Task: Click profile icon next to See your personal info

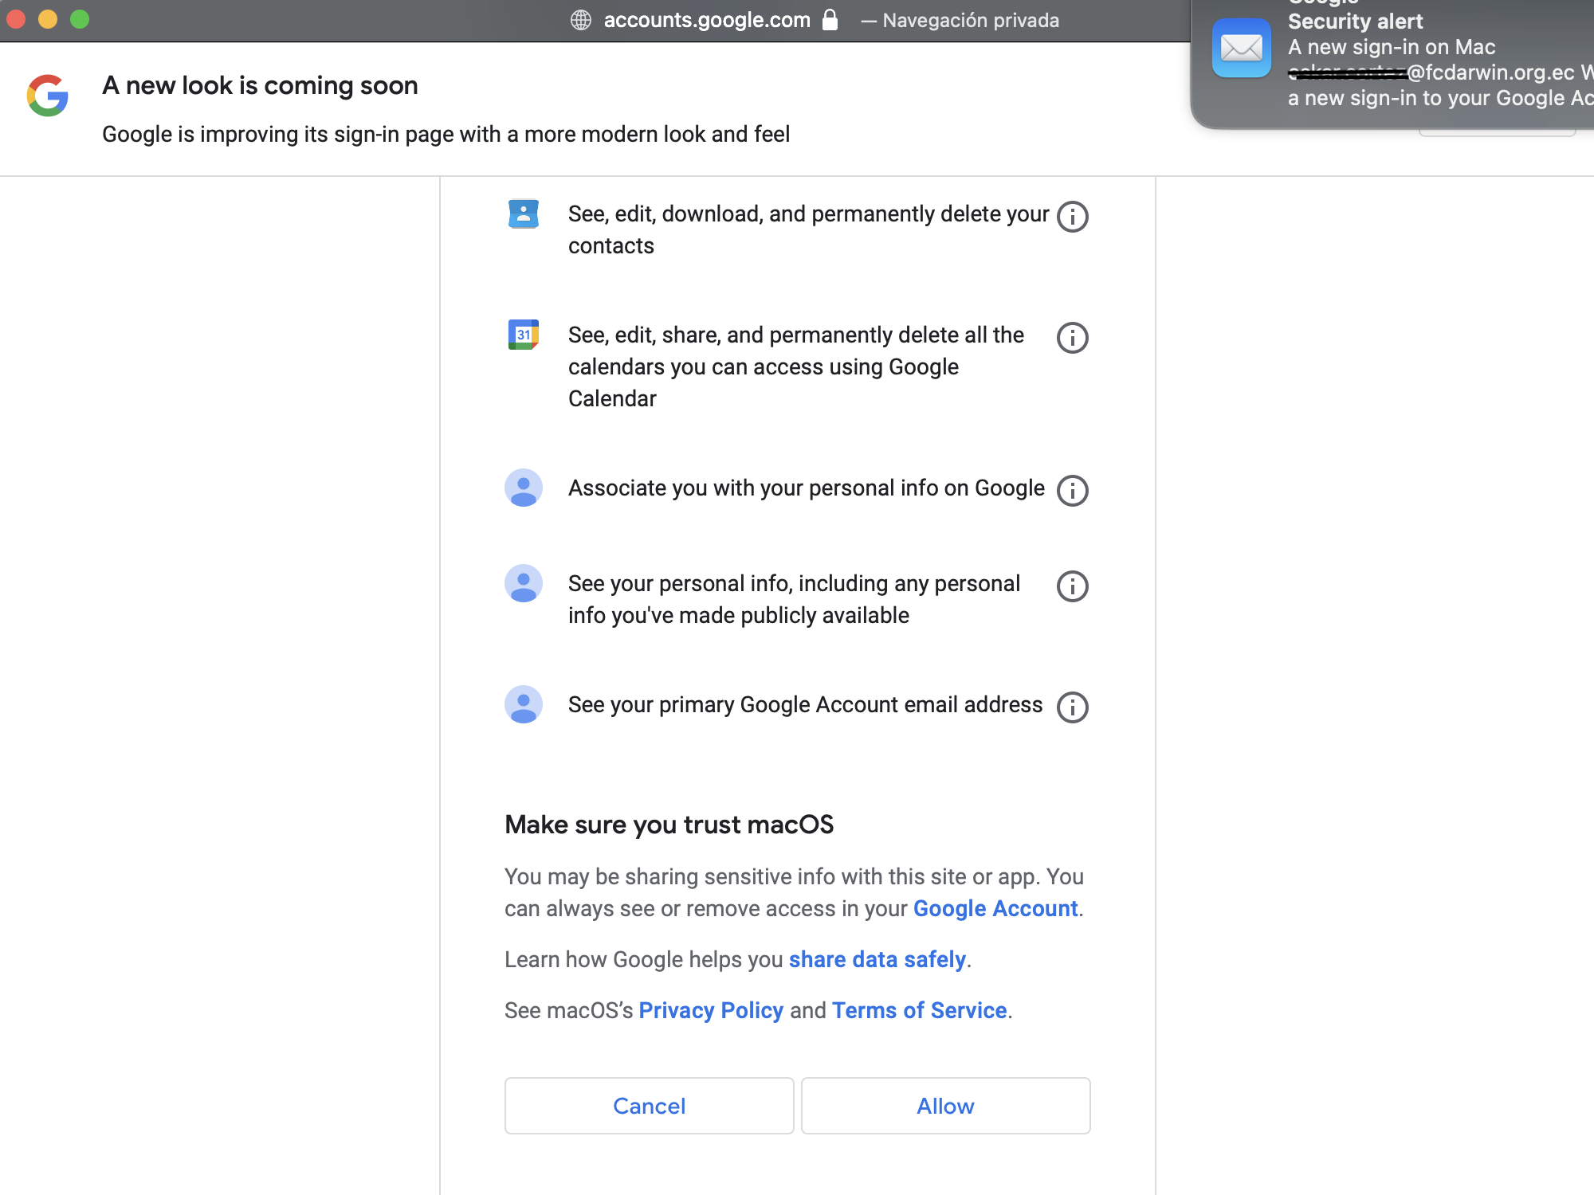Action: pyautogui.click(x=524, y=583)
